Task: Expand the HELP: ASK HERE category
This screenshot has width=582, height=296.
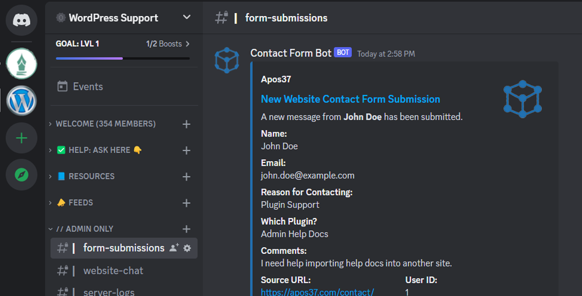Action: pos(99,150)
